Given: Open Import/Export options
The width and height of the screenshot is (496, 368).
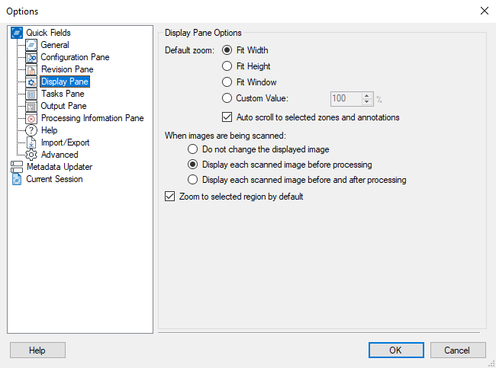Looking at the screenshot, I should (x=65, y=142).
